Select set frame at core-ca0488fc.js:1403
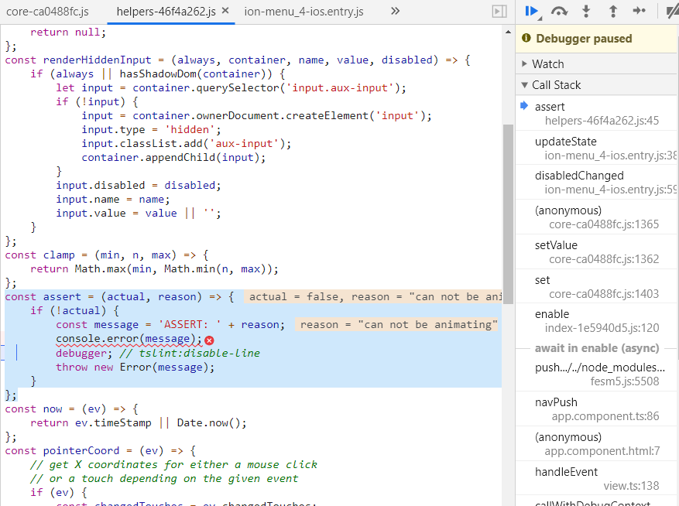679x506 pixels. [597, 286]
